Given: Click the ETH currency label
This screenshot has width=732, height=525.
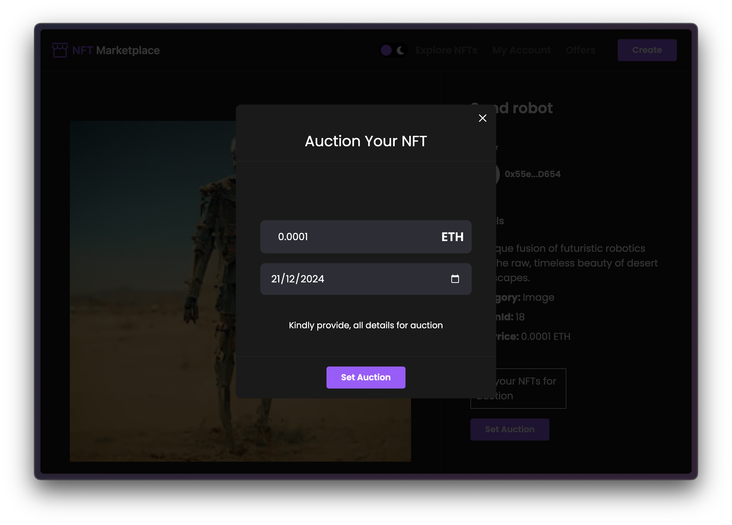Looking at the screenshot, I should click(452, 237).
